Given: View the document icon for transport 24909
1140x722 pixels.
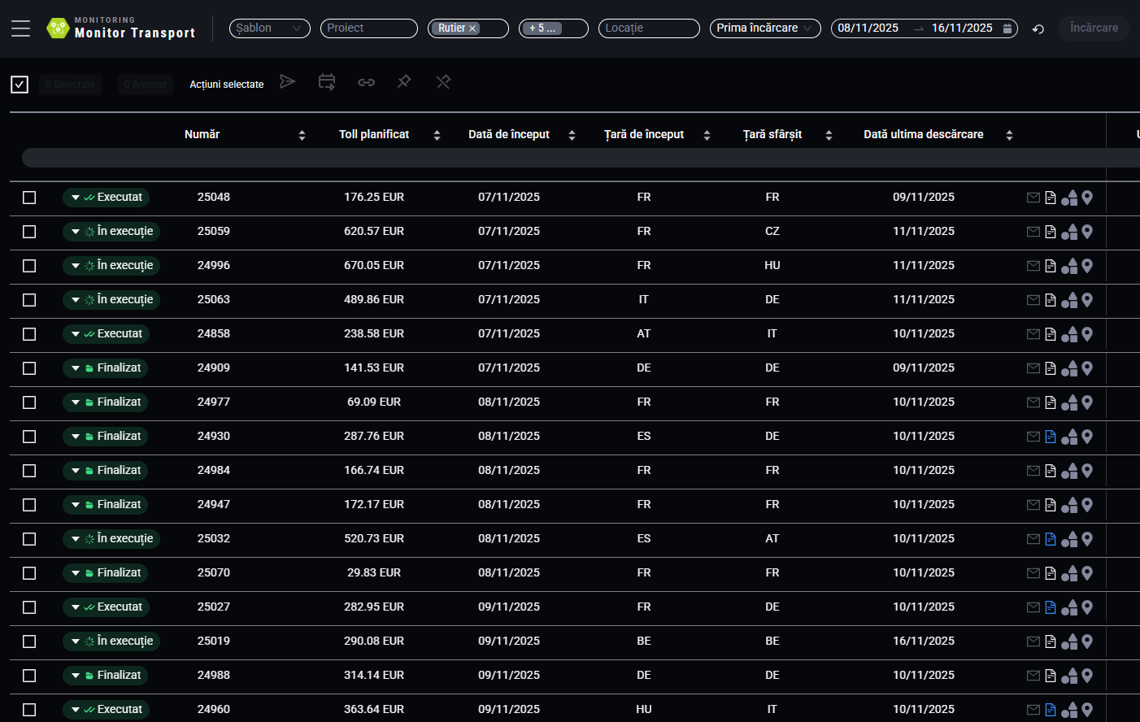Looking at the screenshot, I should tap(1051, 368).
